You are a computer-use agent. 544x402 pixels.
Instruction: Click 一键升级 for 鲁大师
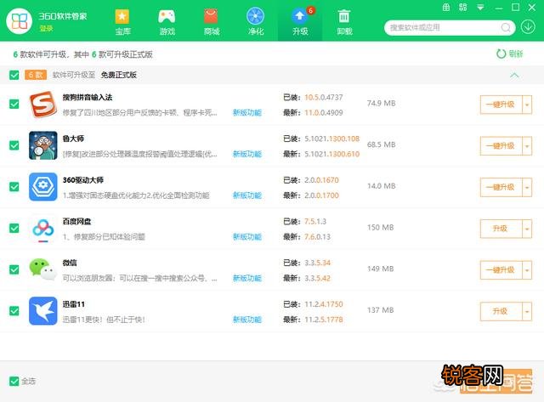[x=501, y=145]
